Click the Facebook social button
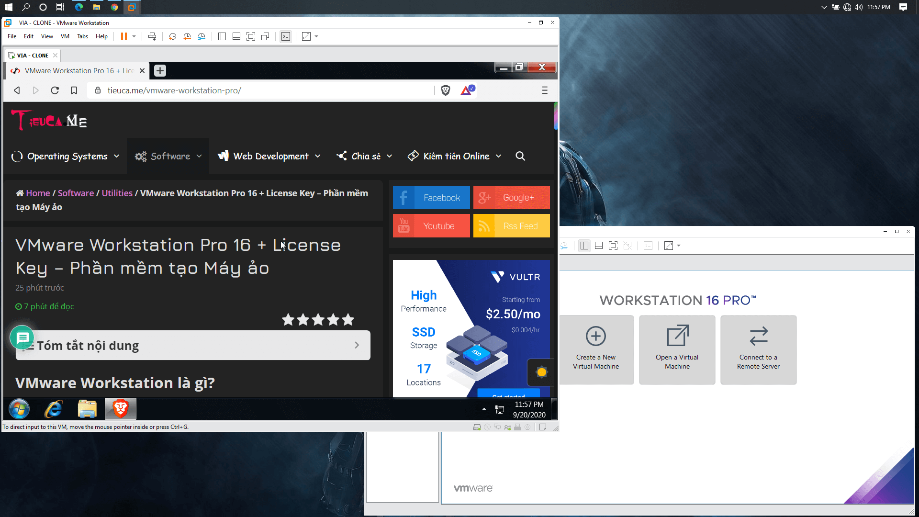 pos(431,198)
